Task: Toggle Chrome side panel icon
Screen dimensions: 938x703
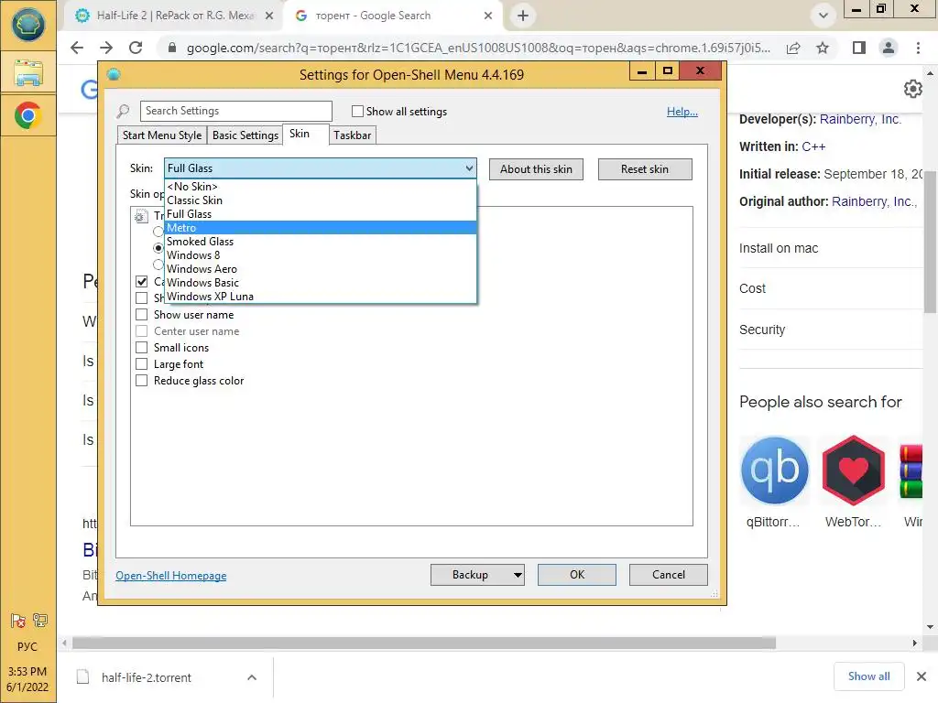Action: (x=859, y=48)
